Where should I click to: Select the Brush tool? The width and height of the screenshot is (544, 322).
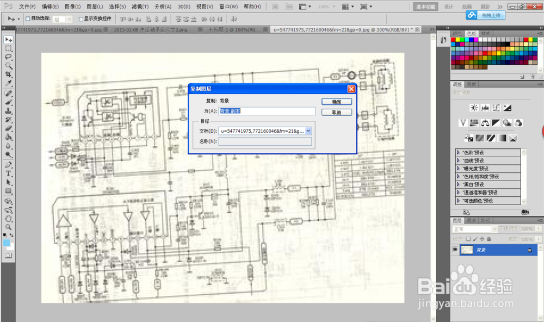(x=8, y=102)
